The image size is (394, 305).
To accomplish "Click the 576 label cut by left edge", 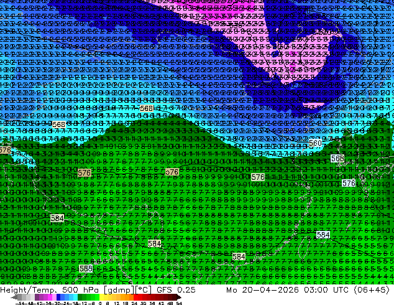I will click(x=5, y=150).
